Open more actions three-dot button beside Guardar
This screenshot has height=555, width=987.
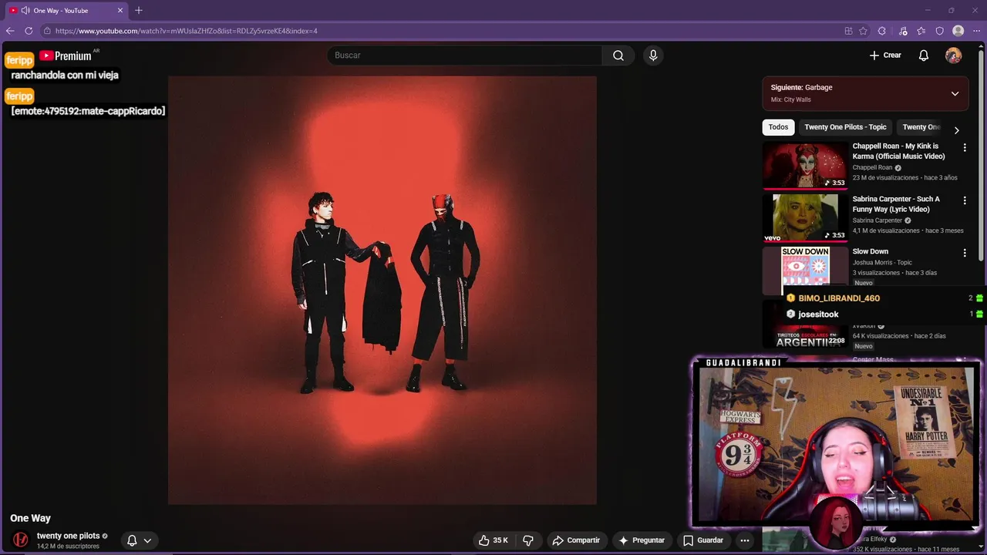(x=744, y=540)
